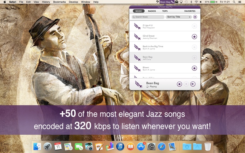Open Maps from the dock
245x153 pixels.
[x=68, y=147]
